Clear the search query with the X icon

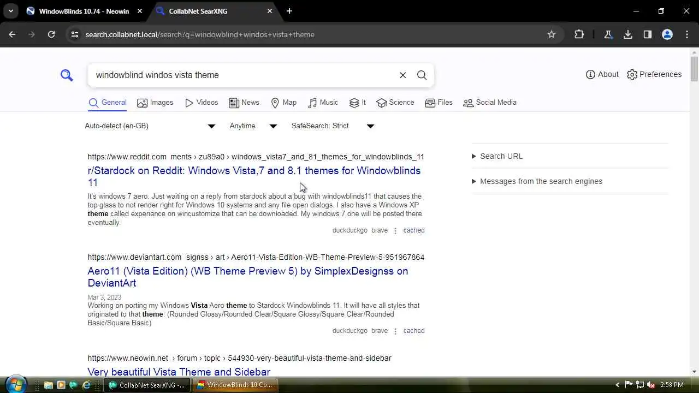[403, 75]
